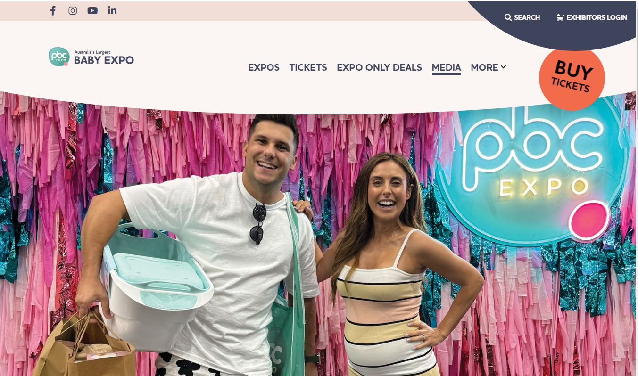Click the BABY EXPO wordmark to go home
The height and width of the screenshot is (376, 638).
coord(104,60)
